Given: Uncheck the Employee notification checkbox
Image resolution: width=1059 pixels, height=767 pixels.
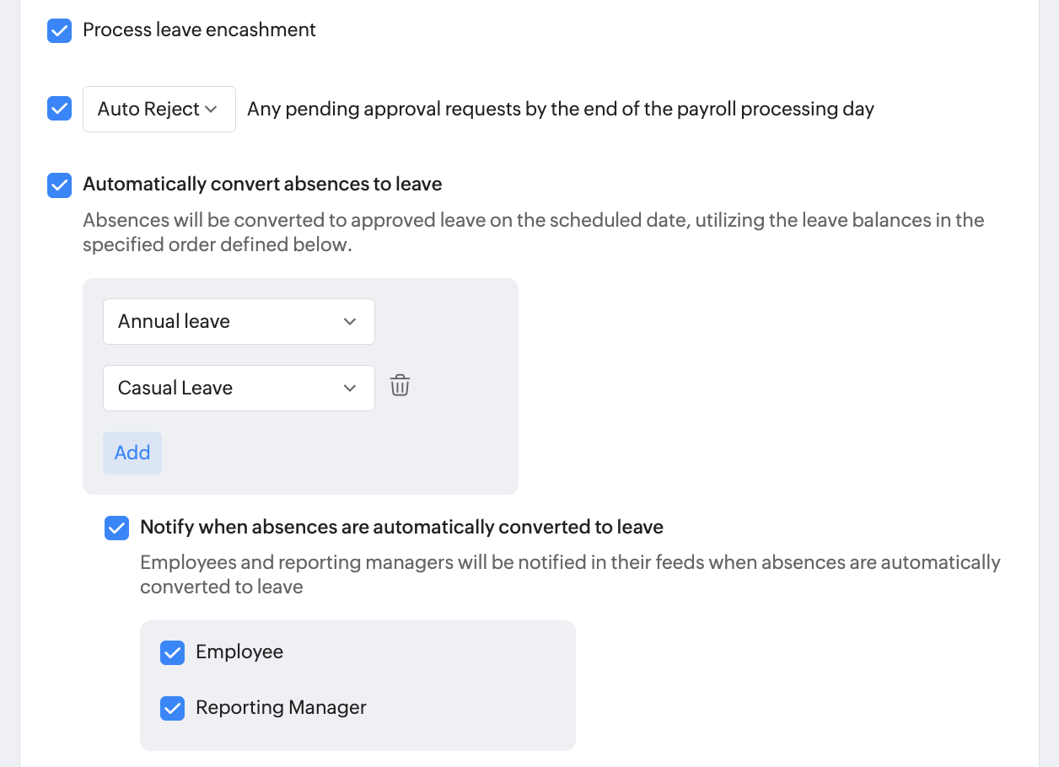Looking at the screenshot, I should click(172, 653).
